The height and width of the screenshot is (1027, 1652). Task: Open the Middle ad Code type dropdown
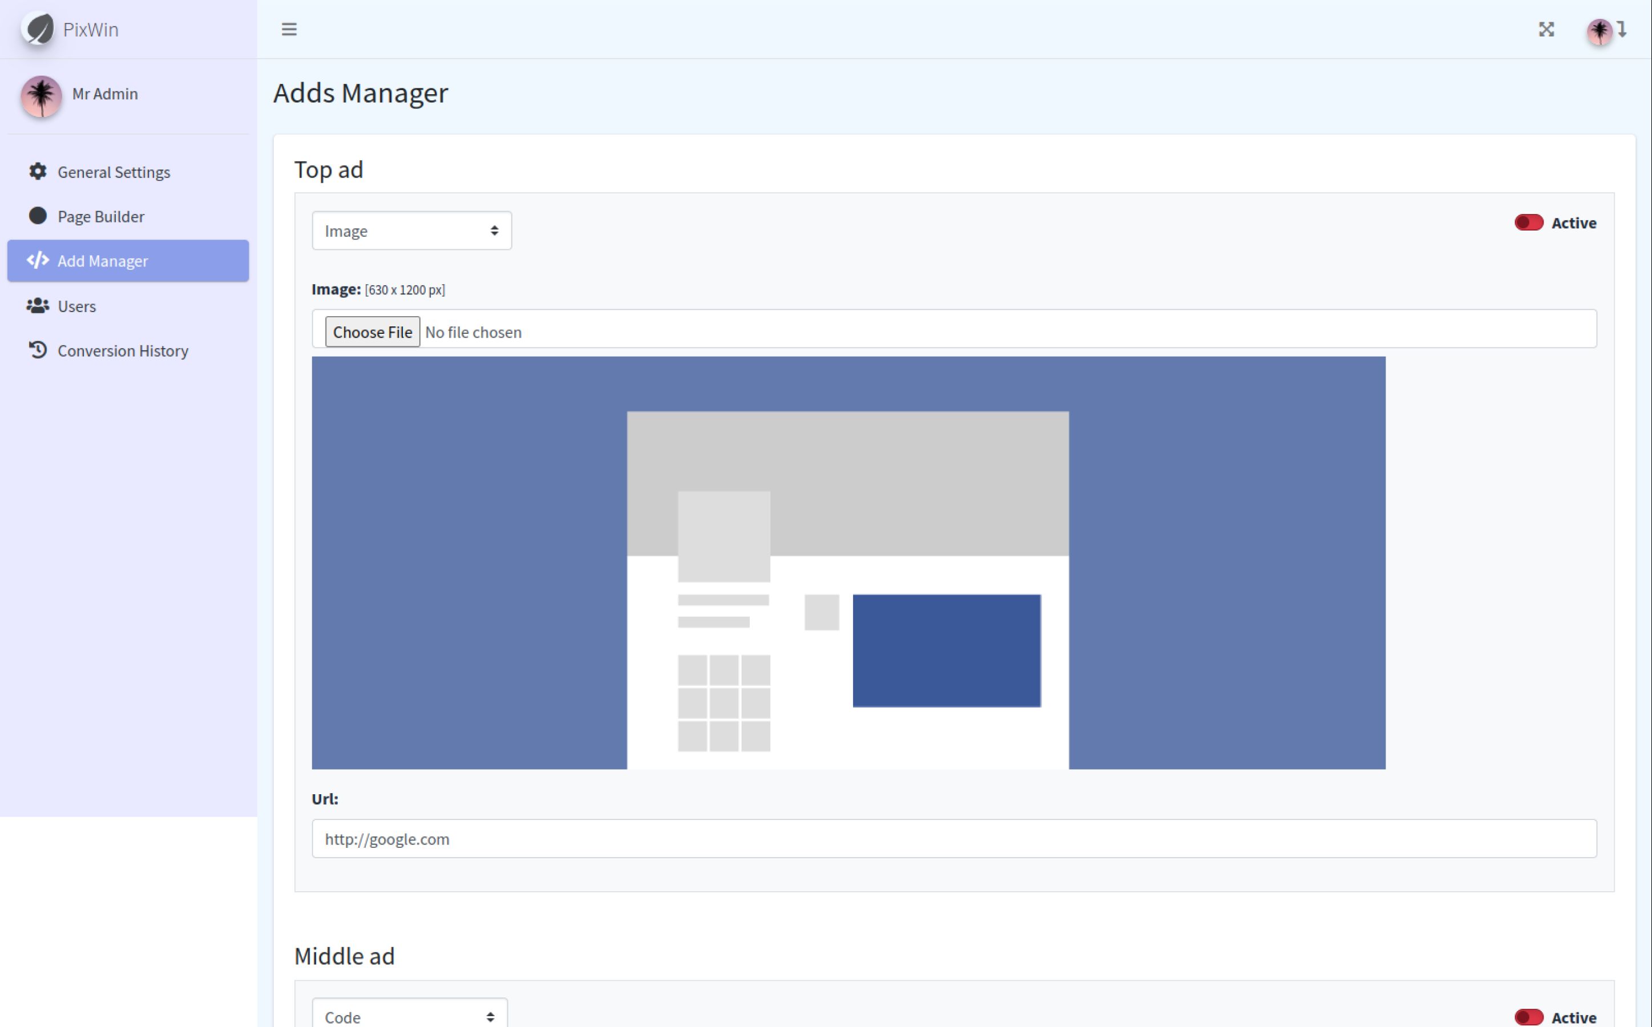[410, 1016]
